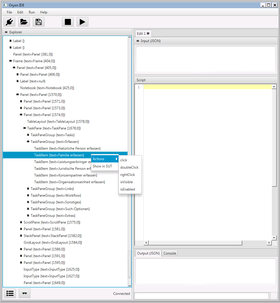Collapse the TaskPaneGroup Erfassen node

28,142
